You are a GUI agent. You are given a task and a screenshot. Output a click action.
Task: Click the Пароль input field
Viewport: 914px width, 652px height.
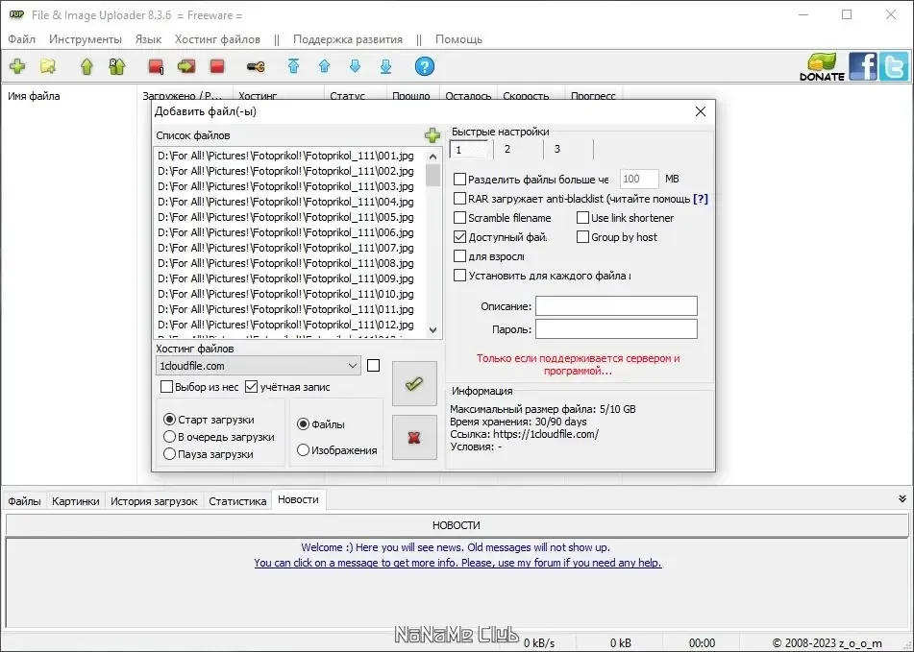pyautogui.click(x=616, y=329)
